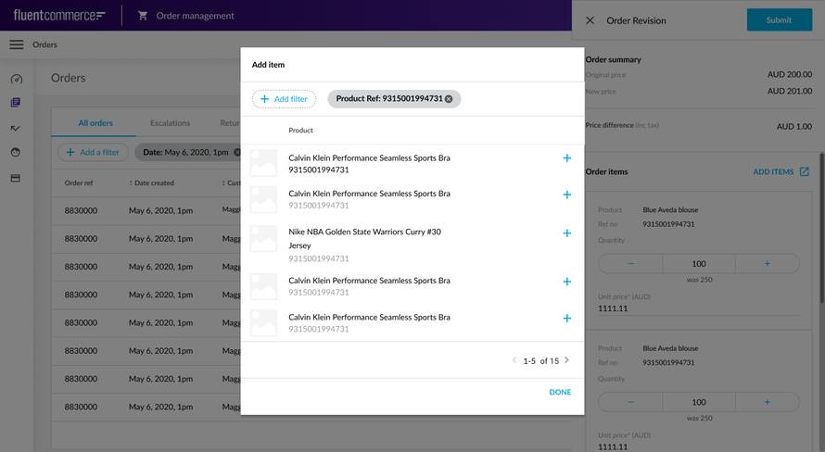The height and width of the screenshot is (452, 825).
Task: Click thumbnail of Nike NBA jersey product
Action: pyautogui.click(x=264, y=238)
